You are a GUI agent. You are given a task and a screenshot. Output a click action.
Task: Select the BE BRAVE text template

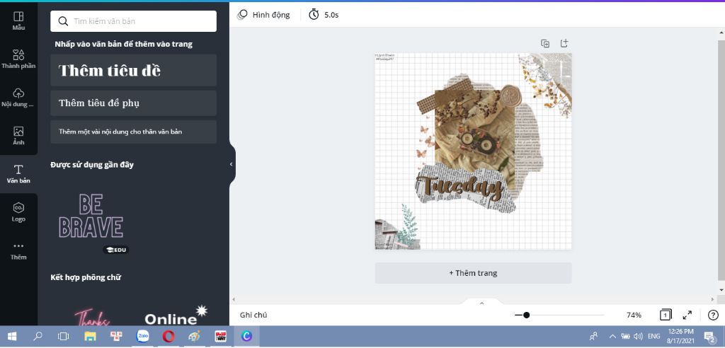tap(91, 216)
